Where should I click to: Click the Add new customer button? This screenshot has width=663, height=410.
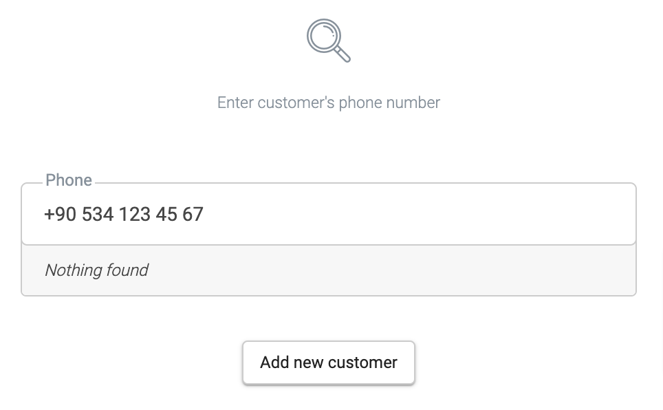tap(328, 363)
